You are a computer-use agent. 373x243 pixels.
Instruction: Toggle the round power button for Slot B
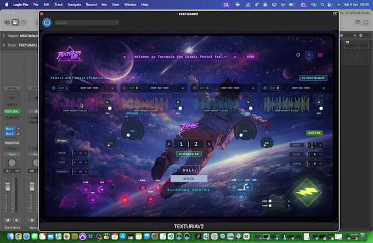coord(124,88)
